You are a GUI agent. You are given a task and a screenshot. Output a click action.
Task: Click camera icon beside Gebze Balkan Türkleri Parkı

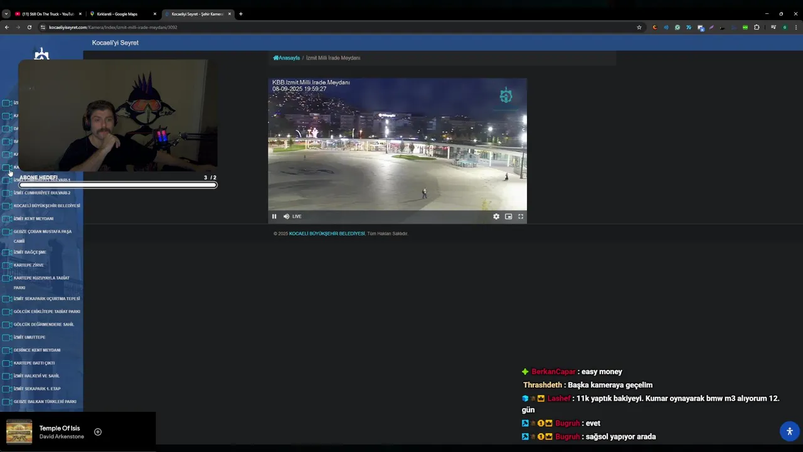[x=6, y=402]
